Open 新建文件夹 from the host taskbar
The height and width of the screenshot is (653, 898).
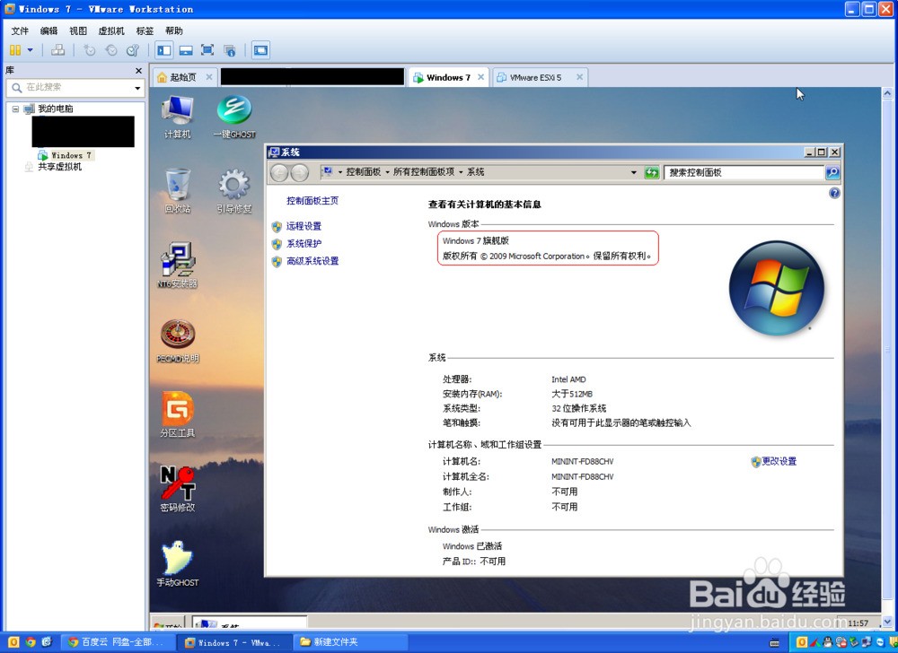pos(350,642)
